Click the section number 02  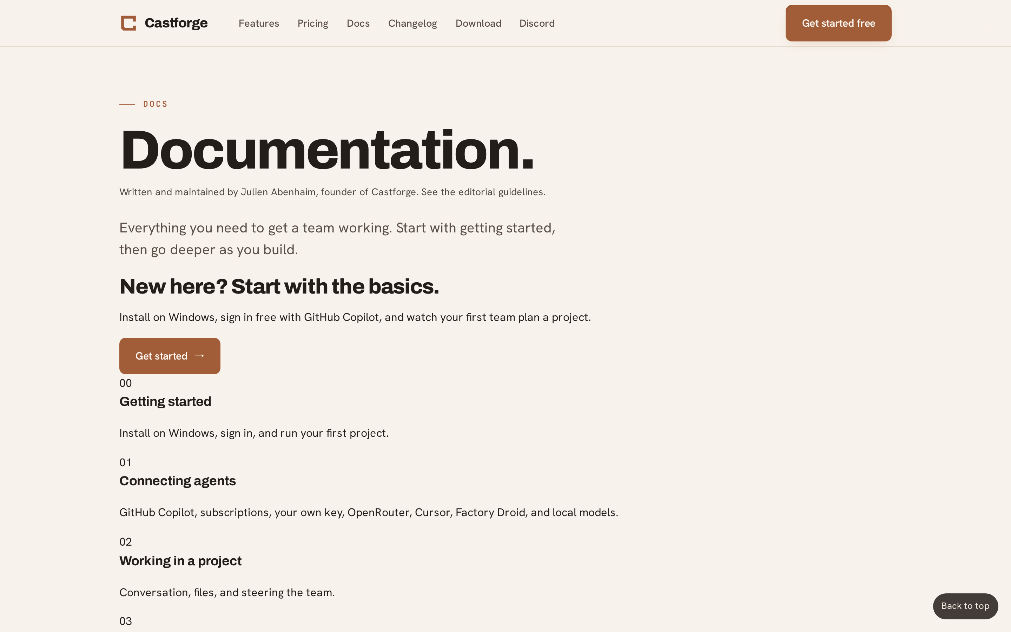coord(125,542)
